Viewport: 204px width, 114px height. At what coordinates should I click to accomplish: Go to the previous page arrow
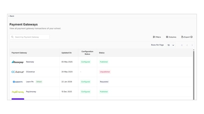[x=187, y=45]
